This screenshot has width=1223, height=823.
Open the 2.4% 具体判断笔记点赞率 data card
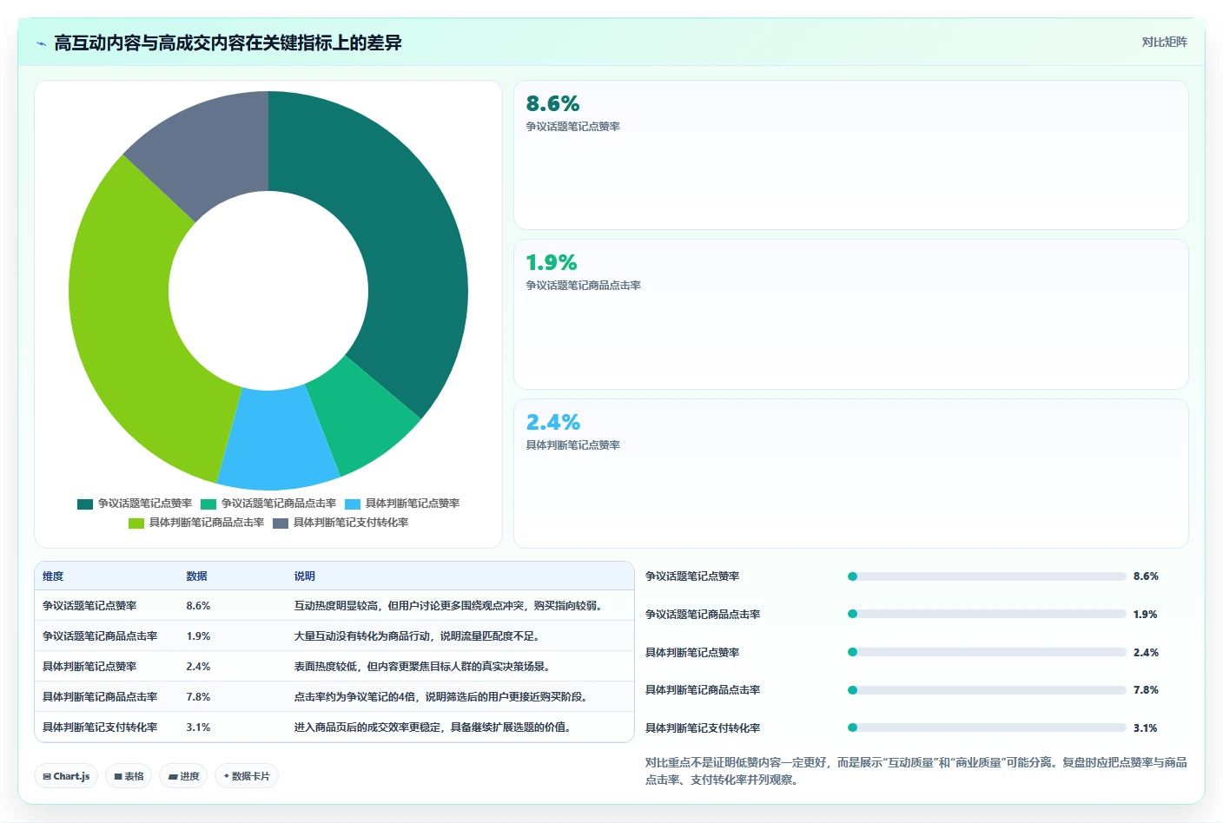tap(851, 473)
